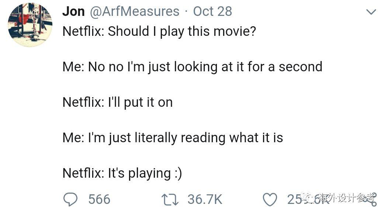
Task: Click the @ArfMeasures handle
Action: click(x=134, y=11)
